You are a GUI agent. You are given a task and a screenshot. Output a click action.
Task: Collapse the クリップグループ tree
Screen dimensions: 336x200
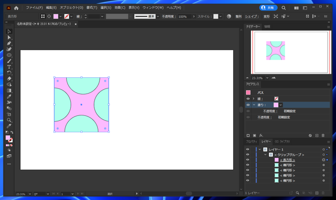point(265,154)
